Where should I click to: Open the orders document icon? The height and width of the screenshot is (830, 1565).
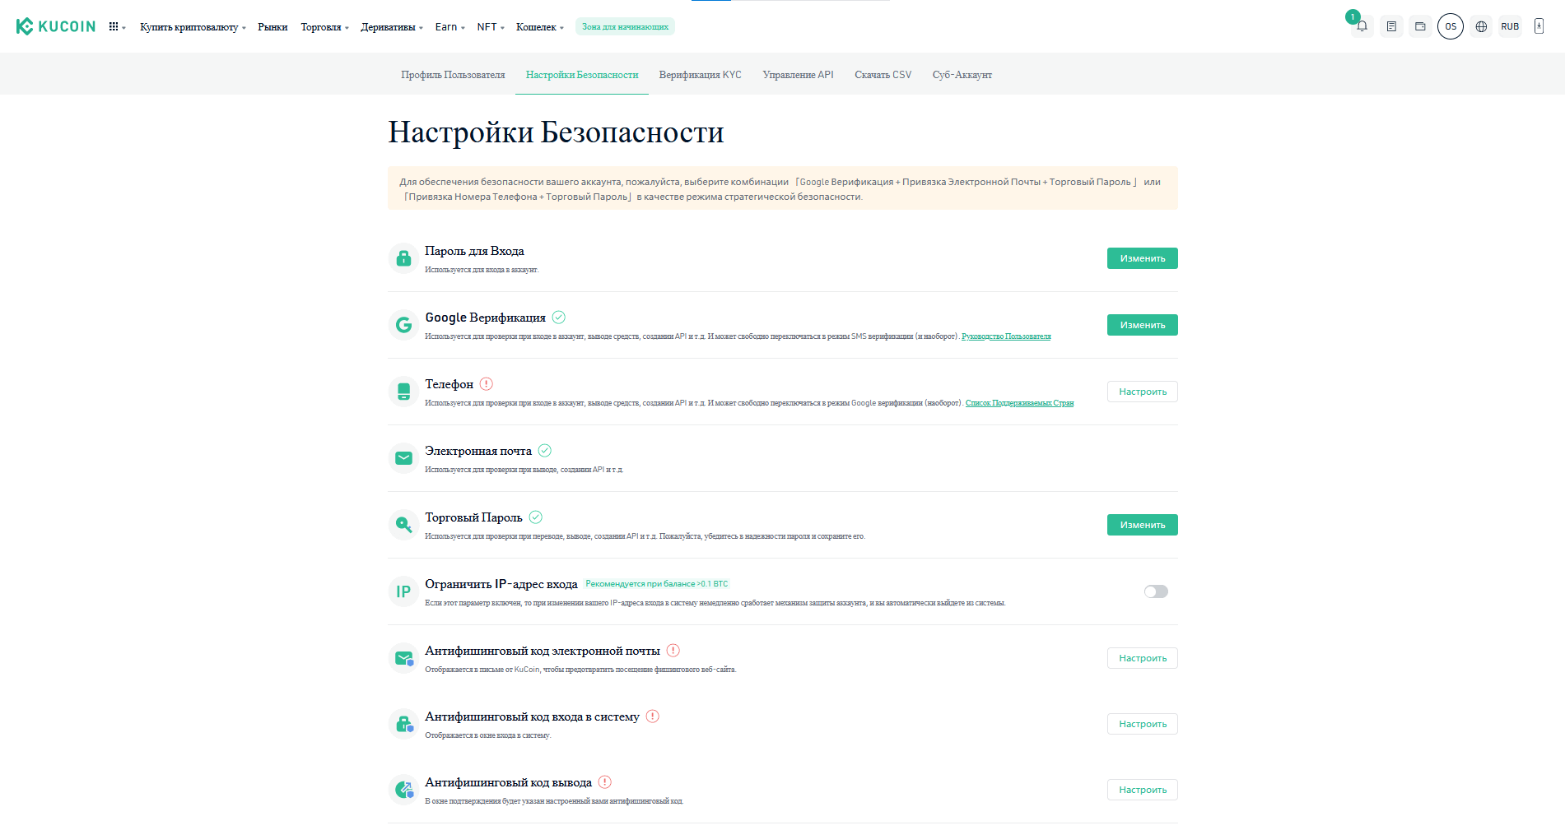click(x=1391, y=26)
